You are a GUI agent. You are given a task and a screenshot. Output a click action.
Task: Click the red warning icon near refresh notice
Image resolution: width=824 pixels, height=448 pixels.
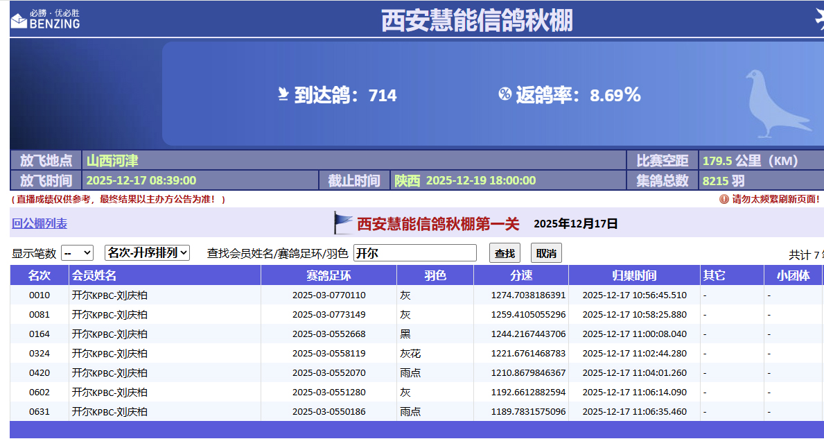[x=724, y=199]
